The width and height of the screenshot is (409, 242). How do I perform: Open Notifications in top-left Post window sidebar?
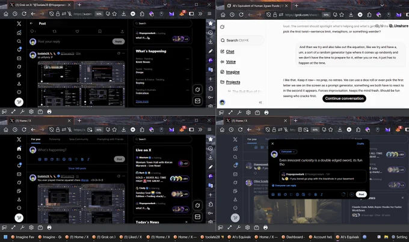(19, 49)
